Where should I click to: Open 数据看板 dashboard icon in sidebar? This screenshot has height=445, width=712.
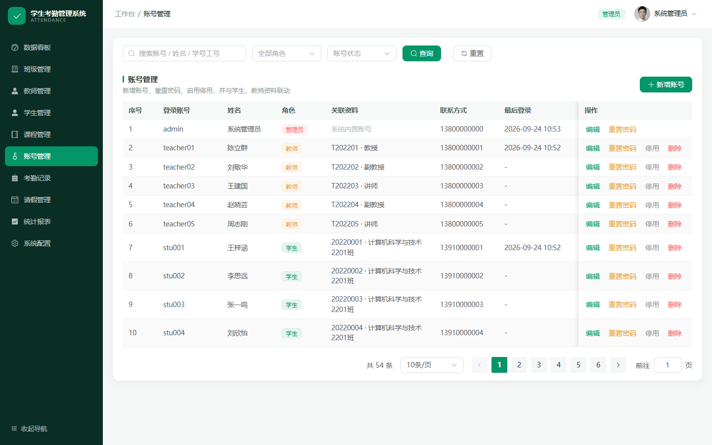[15, 47]
